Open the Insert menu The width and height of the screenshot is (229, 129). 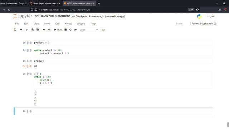47,24
